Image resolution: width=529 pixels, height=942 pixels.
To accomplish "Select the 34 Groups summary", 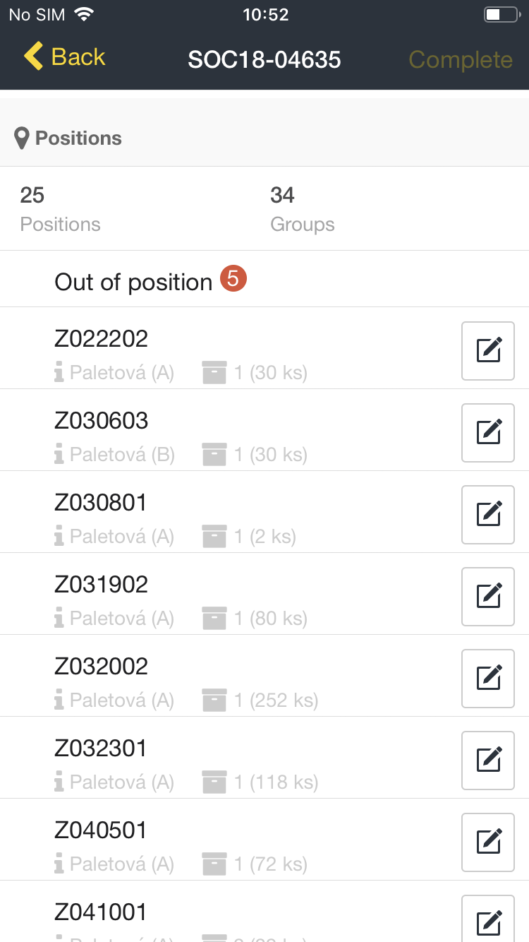I will 302,209.
